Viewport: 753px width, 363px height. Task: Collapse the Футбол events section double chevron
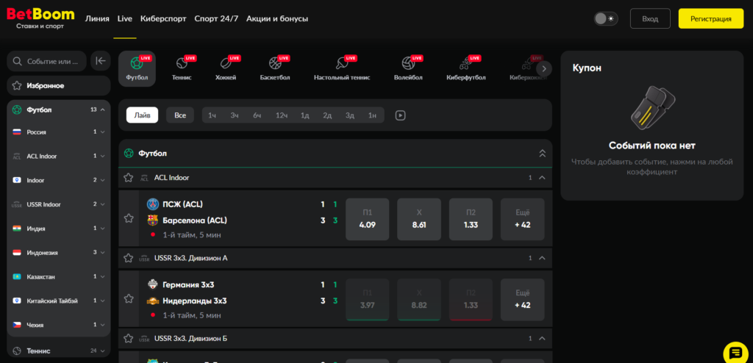coord(543,154)
